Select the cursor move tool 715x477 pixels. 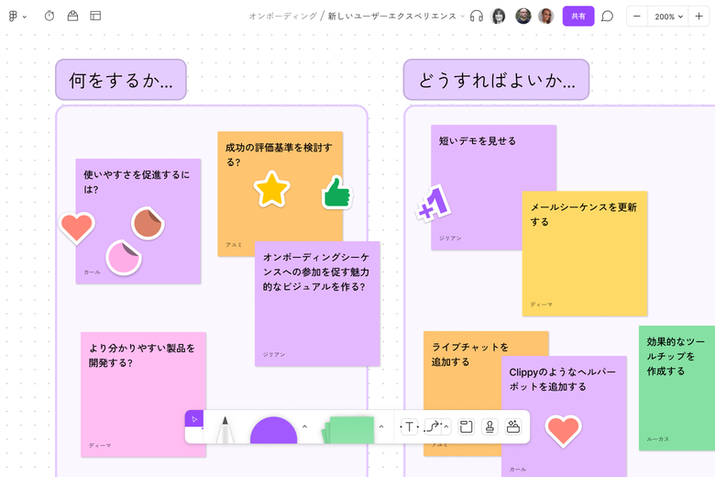[x=194, y=419]
